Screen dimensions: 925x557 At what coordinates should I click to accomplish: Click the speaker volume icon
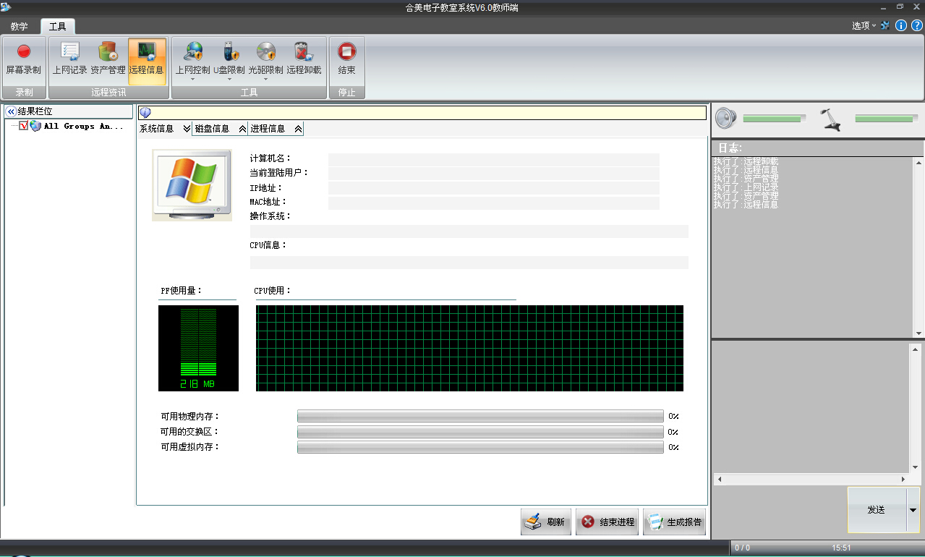725,118
